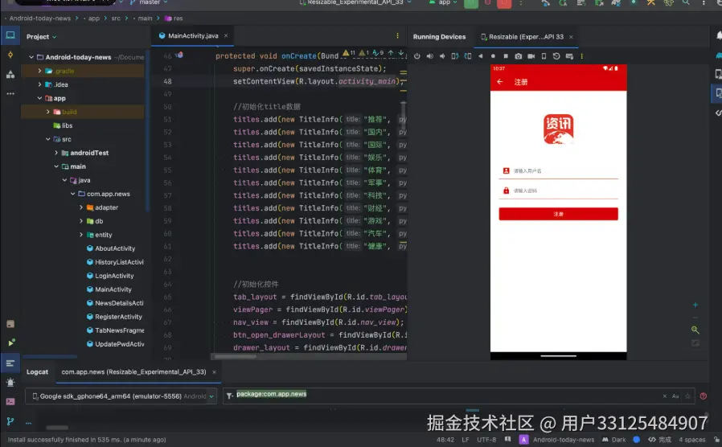722x447 pixels.
Task: Open Resizable_Experimental_API_33 device dropdown
Action: pyautogui.click(x=355, y=2)
